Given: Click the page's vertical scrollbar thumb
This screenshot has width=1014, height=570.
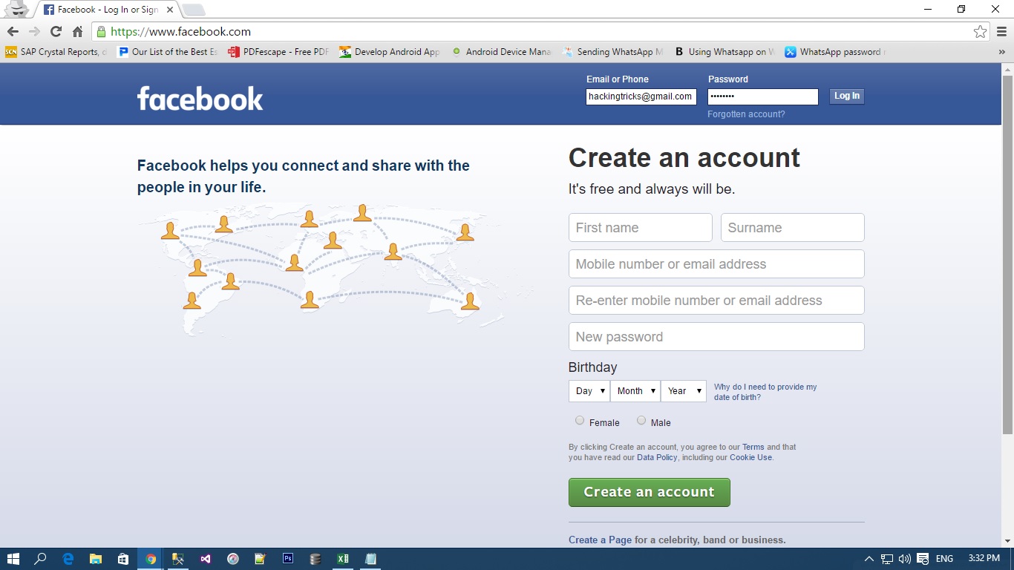Looking at the screenshot, I should [1007, 255].
